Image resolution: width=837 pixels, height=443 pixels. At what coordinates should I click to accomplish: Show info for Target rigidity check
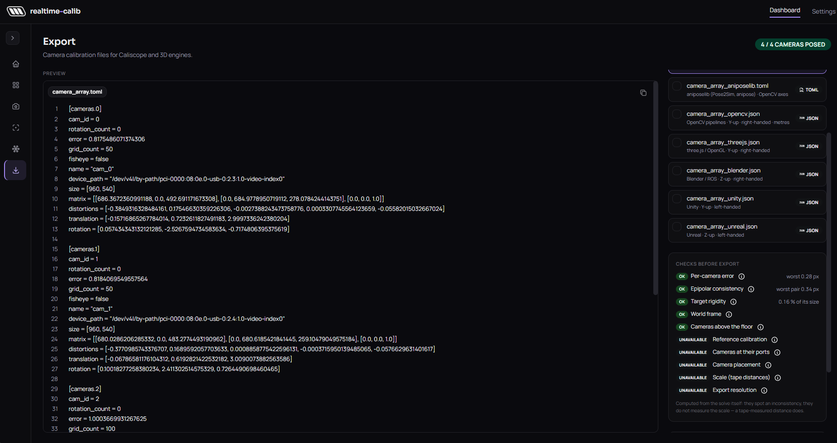pyautogui.click(x=733, y=302)
